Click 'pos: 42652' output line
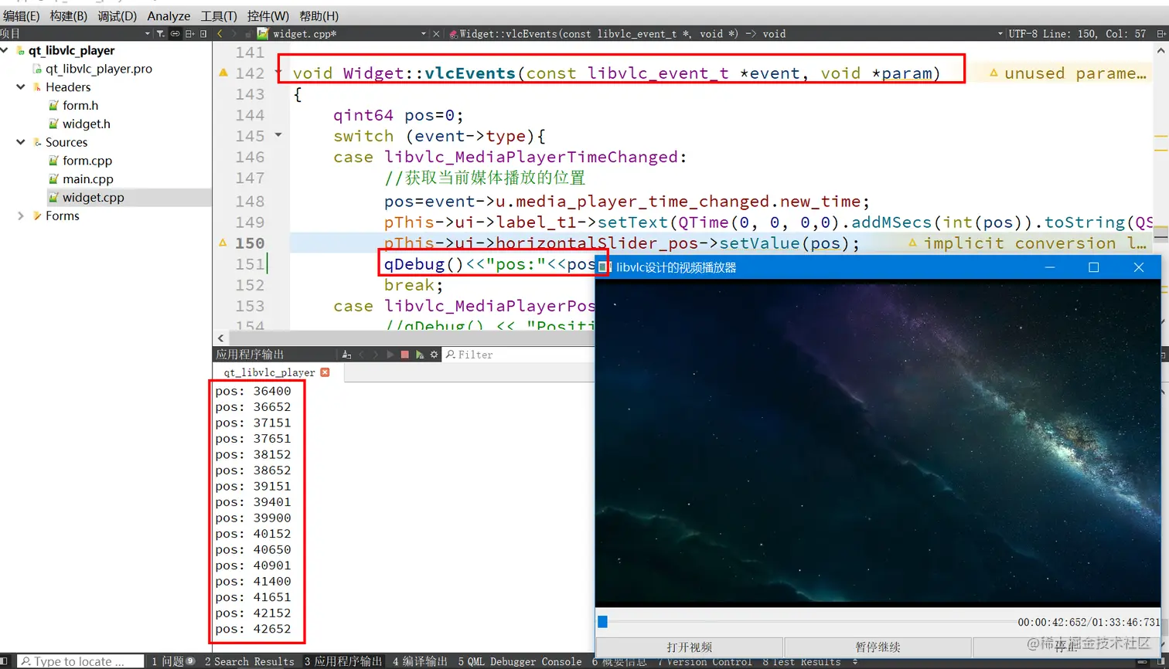1169x669 pixels. click(254, 629)
